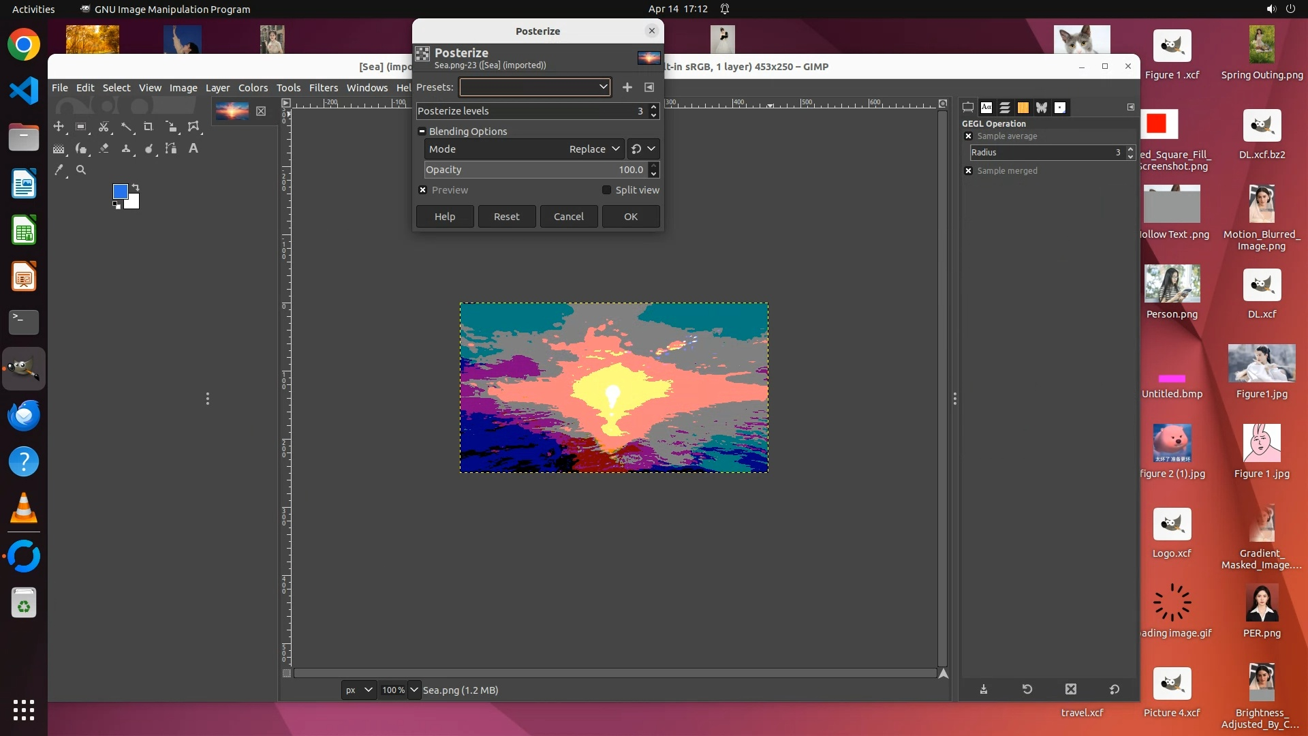Viewport: 1308px width, 736px height.
Task: Collapse the Blending Options section
Action: click(422, 132)
